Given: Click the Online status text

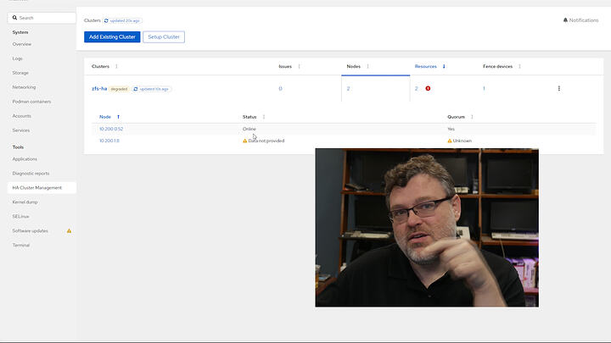Looking at the screenshot, I should point(249,129).
